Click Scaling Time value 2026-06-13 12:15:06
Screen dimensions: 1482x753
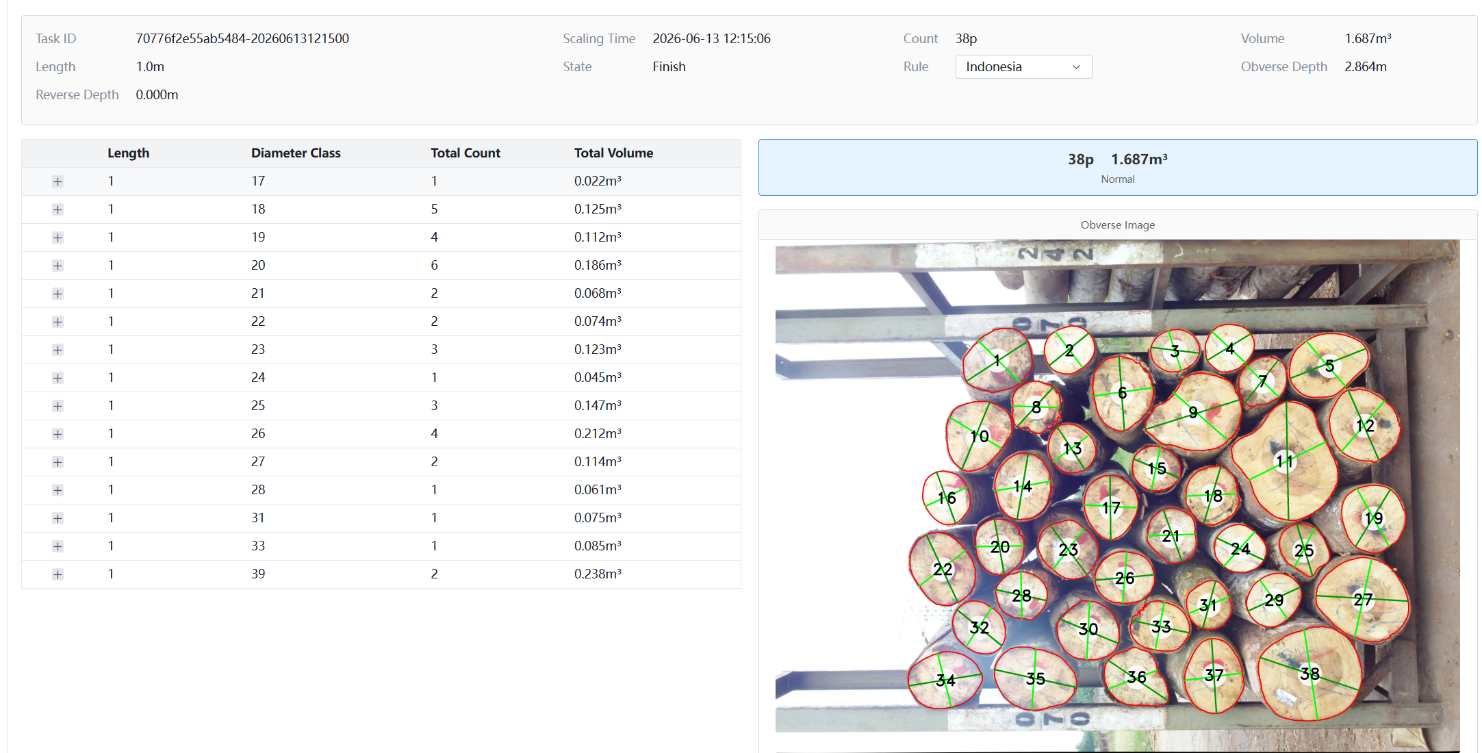(x=711, y=38)
